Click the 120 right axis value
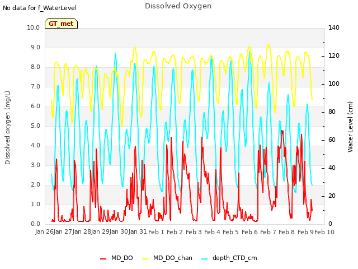 [x=334, y=56]
